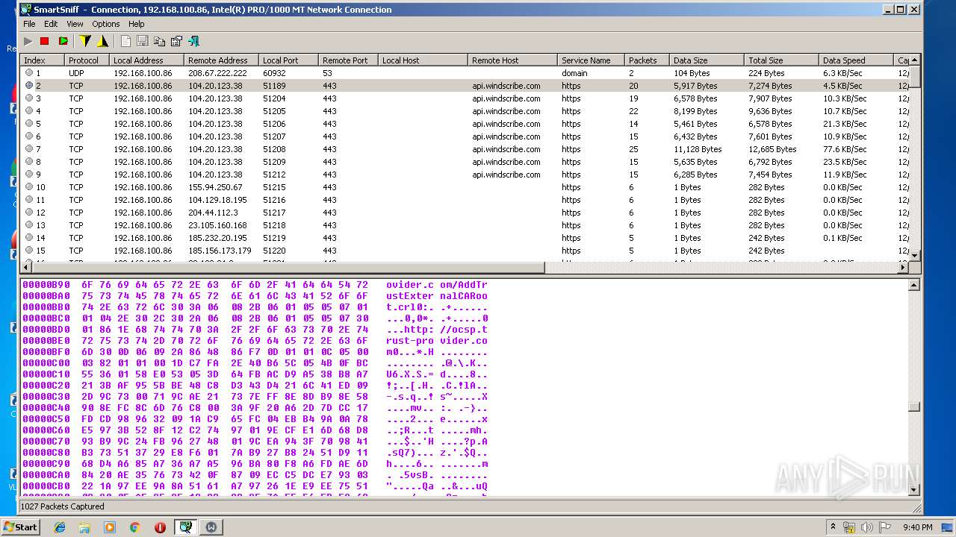Open the properties toolbar icon
956x537 pixels.
click(x=176, y=41)
